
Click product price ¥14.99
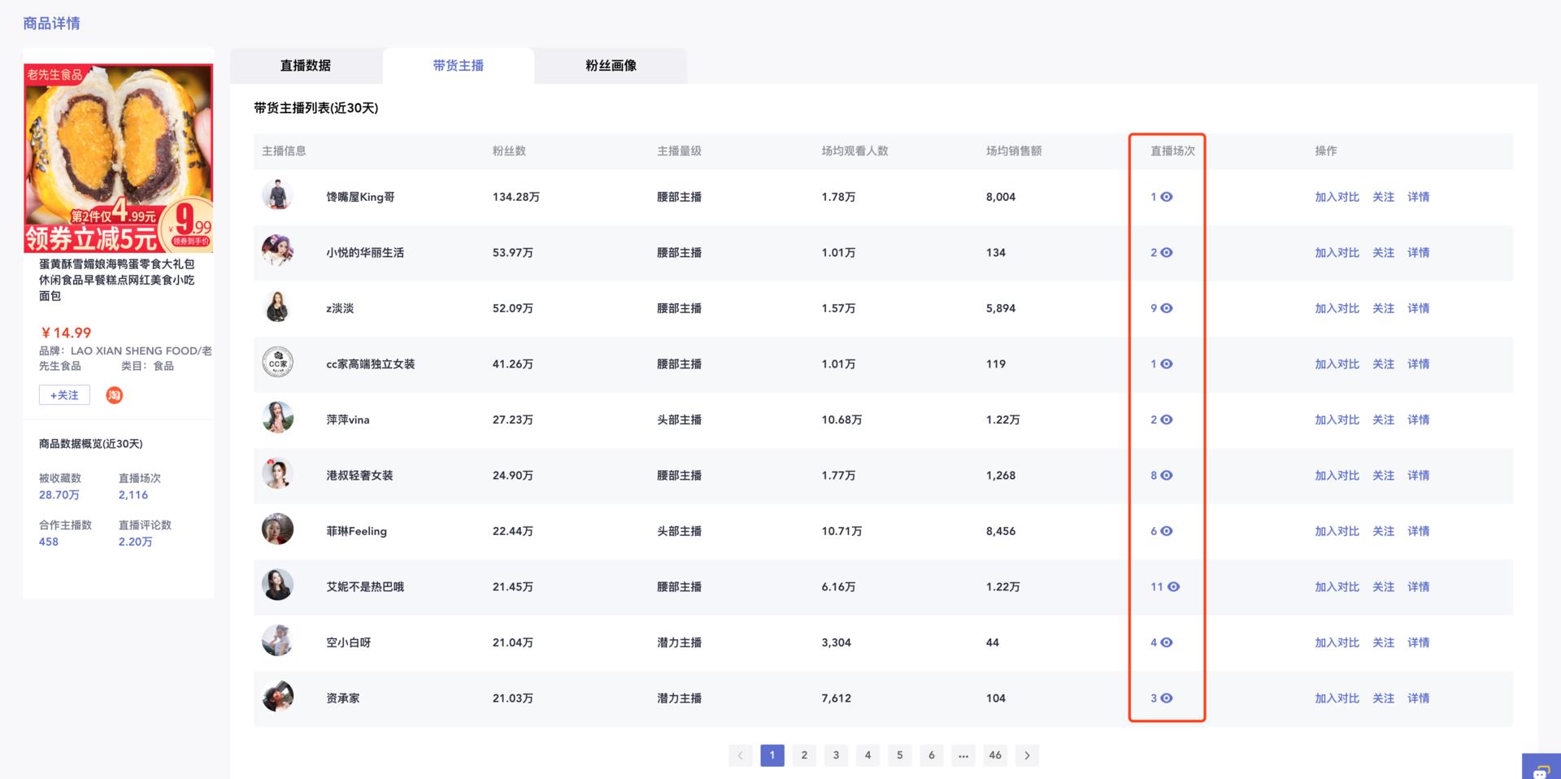(x=66, y=333)
